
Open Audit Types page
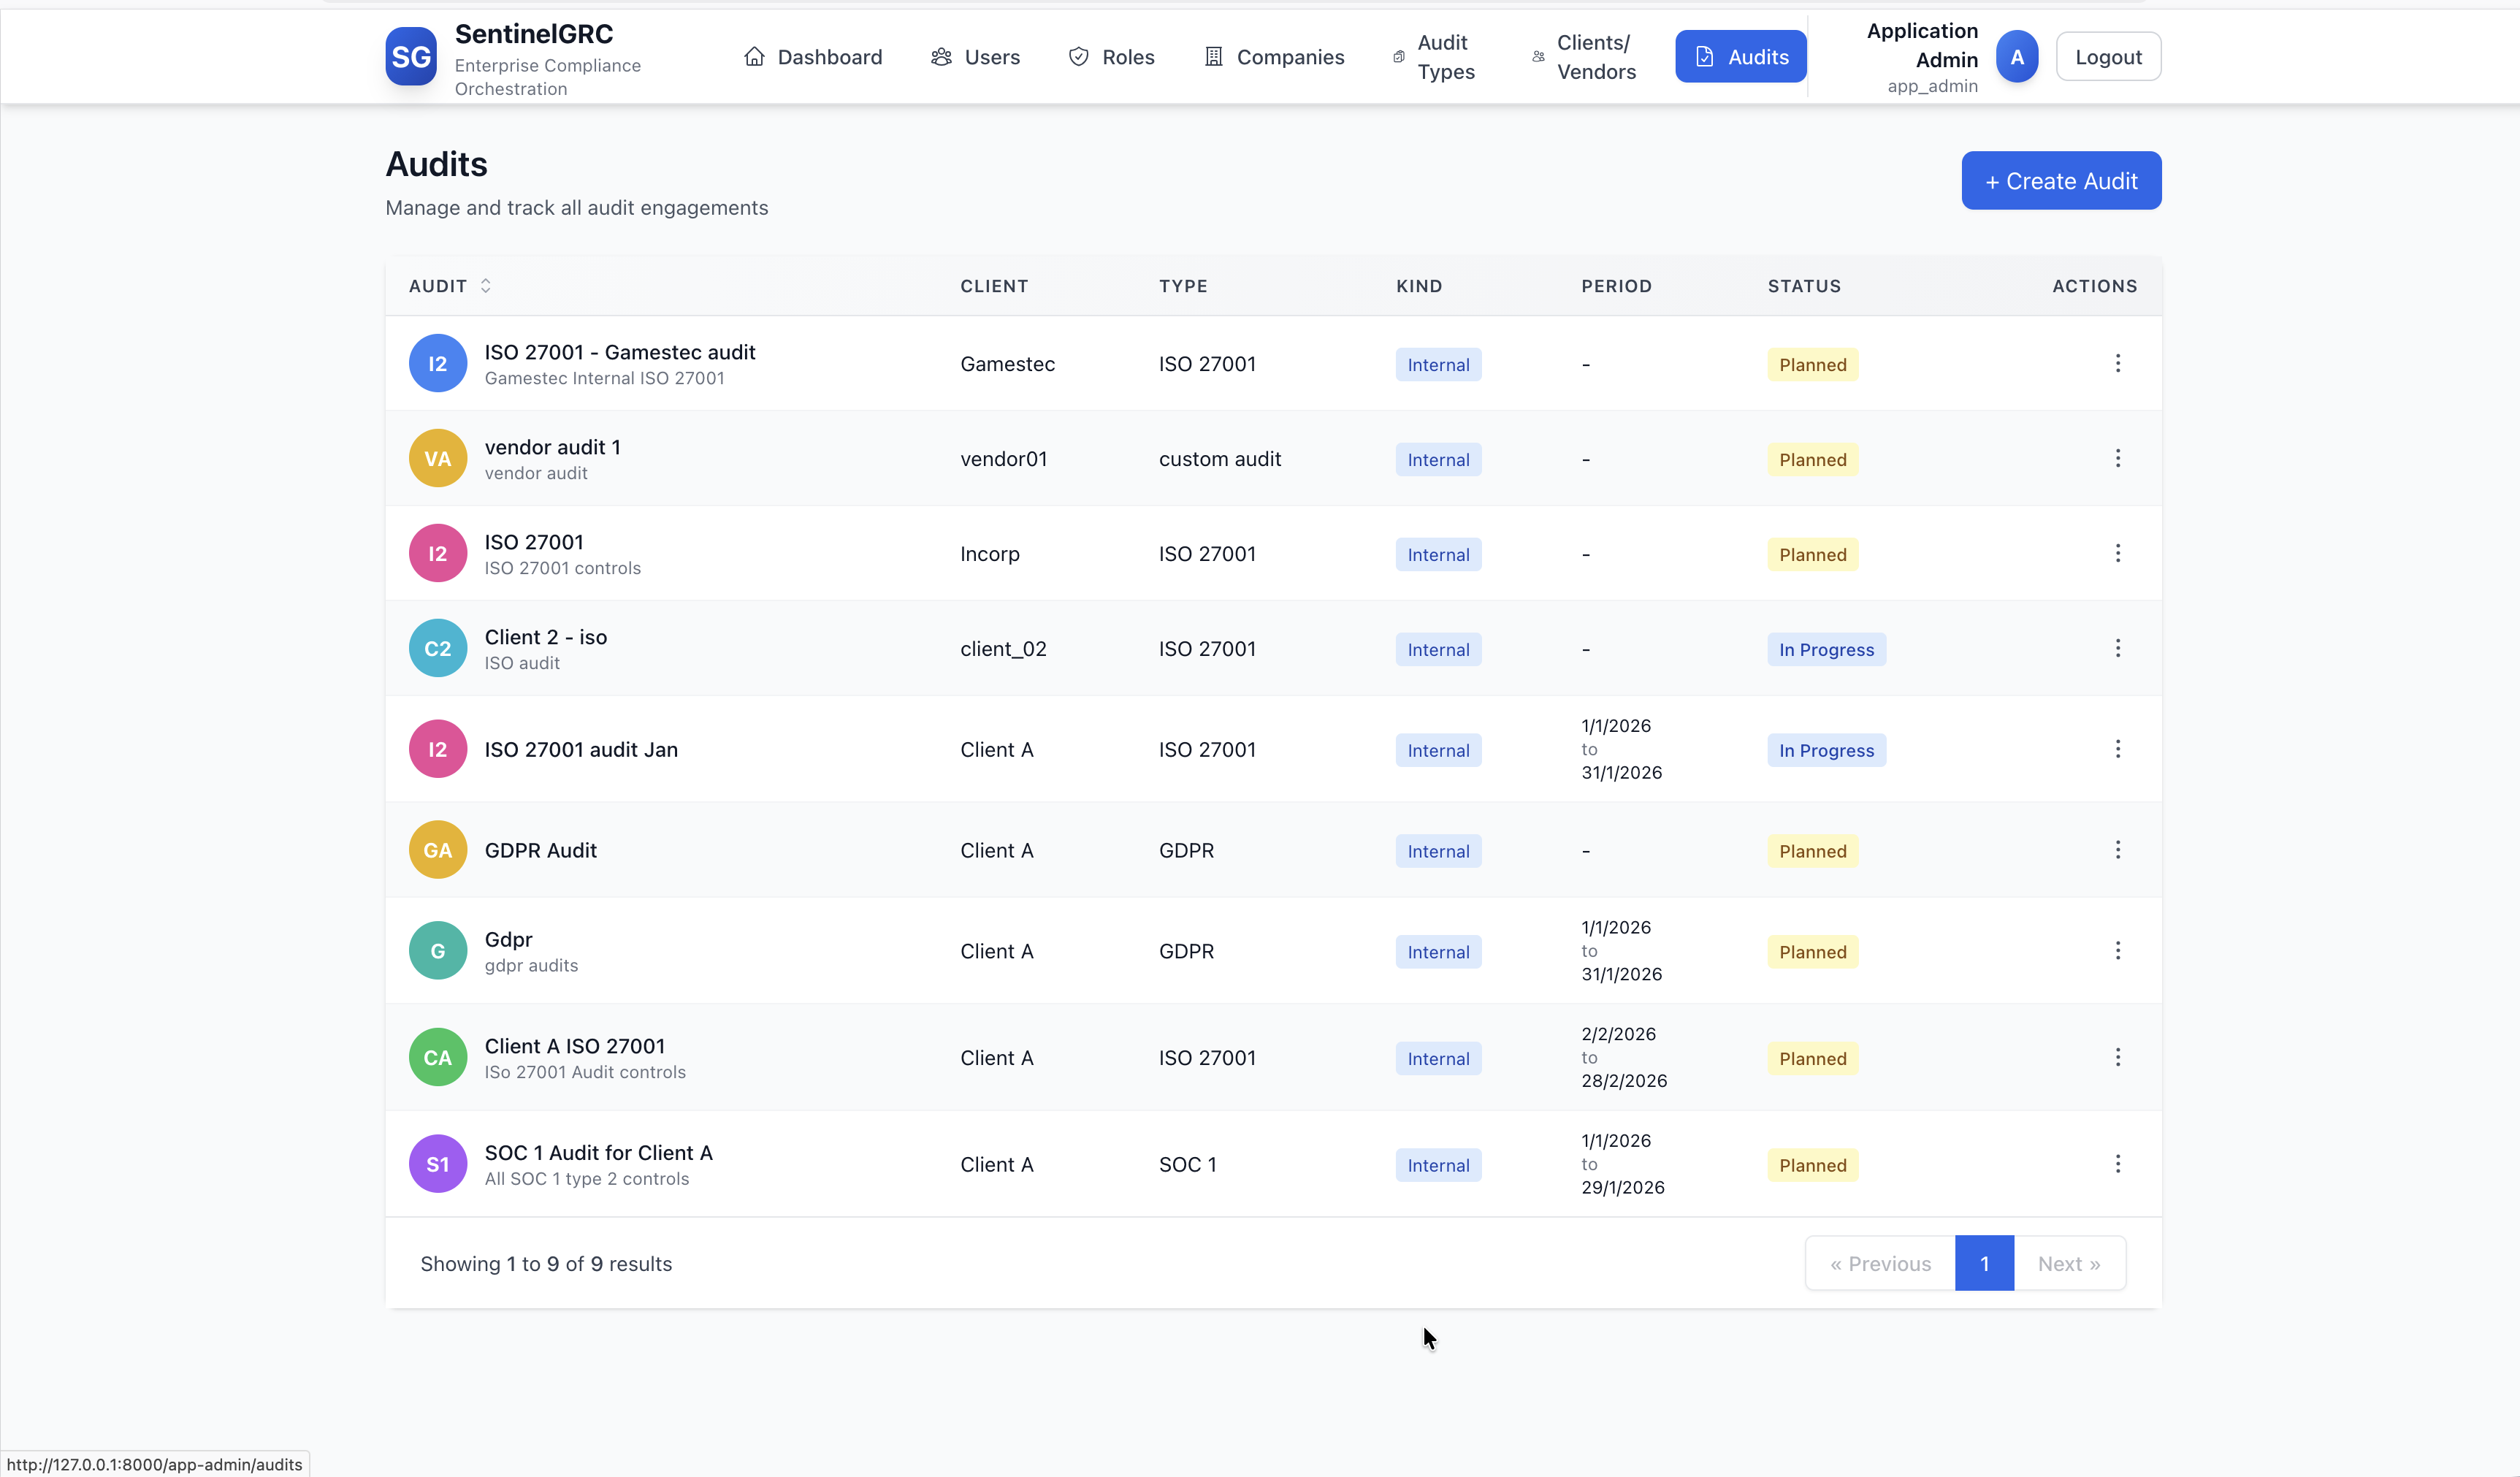[x=1434, y=57]
